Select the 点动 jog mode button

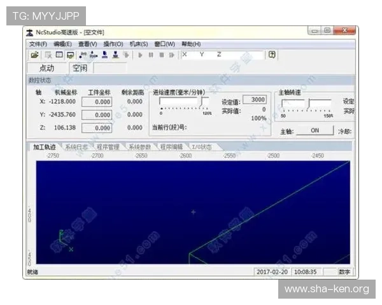tap(46, 68)
